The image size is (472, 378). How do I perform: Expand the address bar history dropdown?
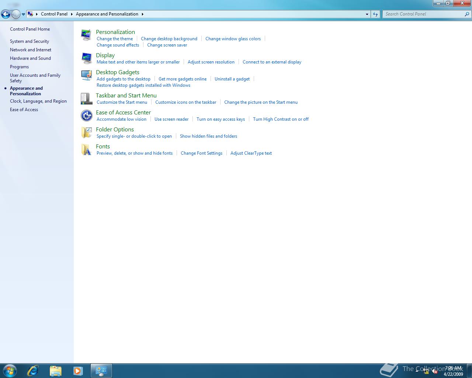tap(367, 14)
